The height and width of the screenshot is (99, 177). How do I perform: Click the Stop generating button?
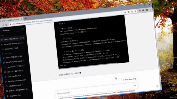129,79
